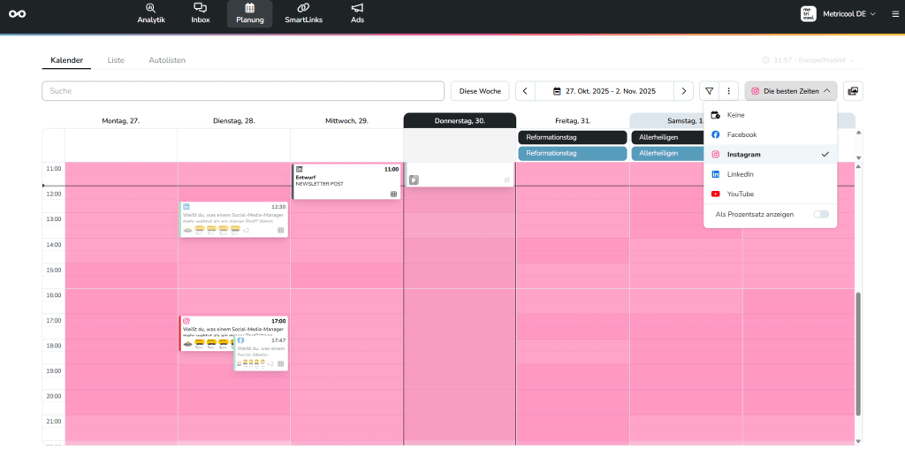Switch to the Liste tab
Image resolution: width=905 pixels, height=458 pixels.
point(116,60)
